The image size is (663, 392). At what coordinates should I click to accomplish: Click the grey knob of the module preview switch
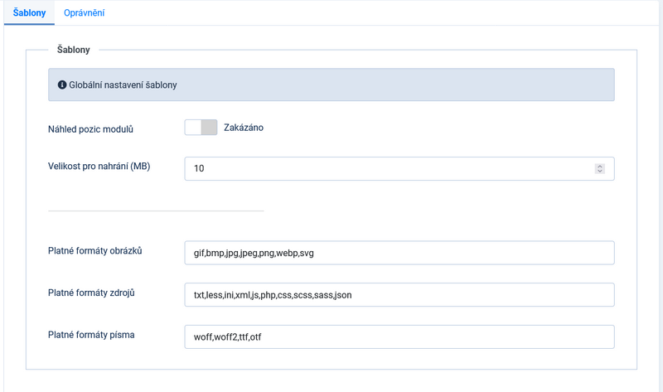209,128
